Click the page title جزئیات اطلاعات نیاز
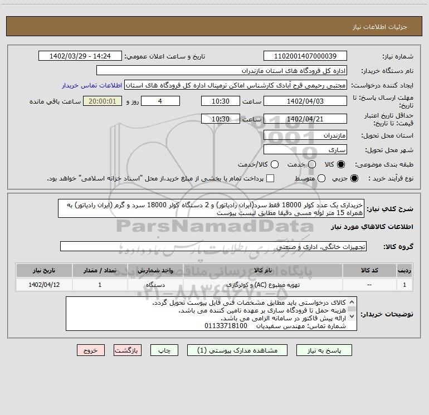The image size is (429, 415). pyautogui.click(x=379, y=27)
